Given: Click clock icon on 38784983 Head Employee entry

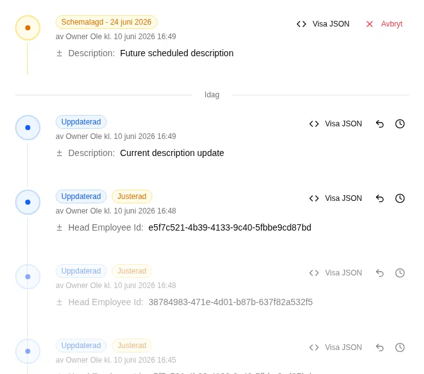Looking at the screenshot, I should click(399, 273).
